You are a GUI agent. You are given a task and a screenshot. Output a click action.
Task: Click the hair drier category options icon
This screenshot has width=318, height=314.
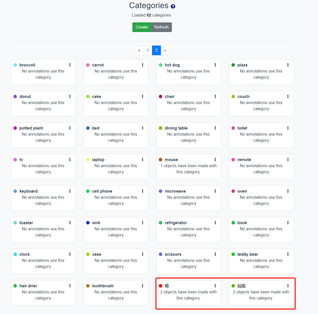[x=70, y=286]
